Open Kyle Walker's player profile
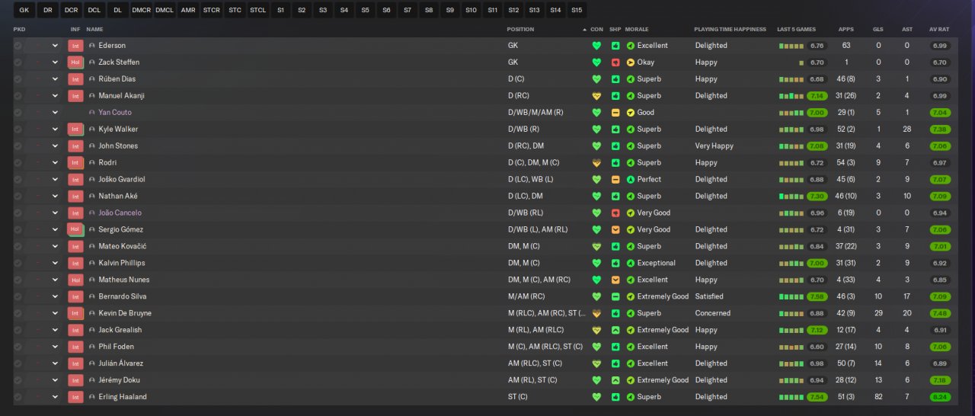 pos(117,130)
